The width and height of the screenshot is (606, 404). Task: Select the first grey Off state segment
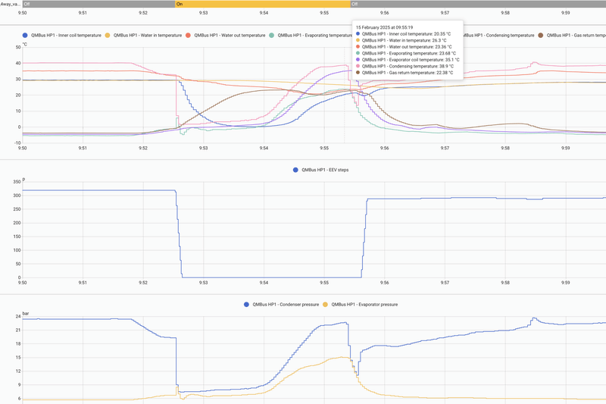coord(98,4)
